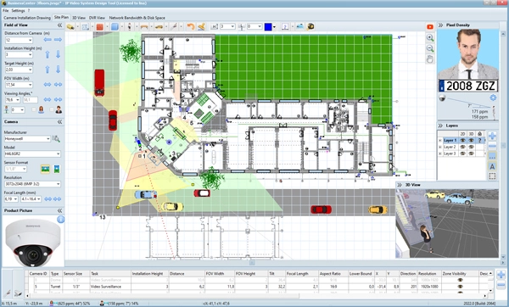Click the text label A tool
The height and width of the screenshot is (307, 509).
pyautogui.click(x=492, y=166)
